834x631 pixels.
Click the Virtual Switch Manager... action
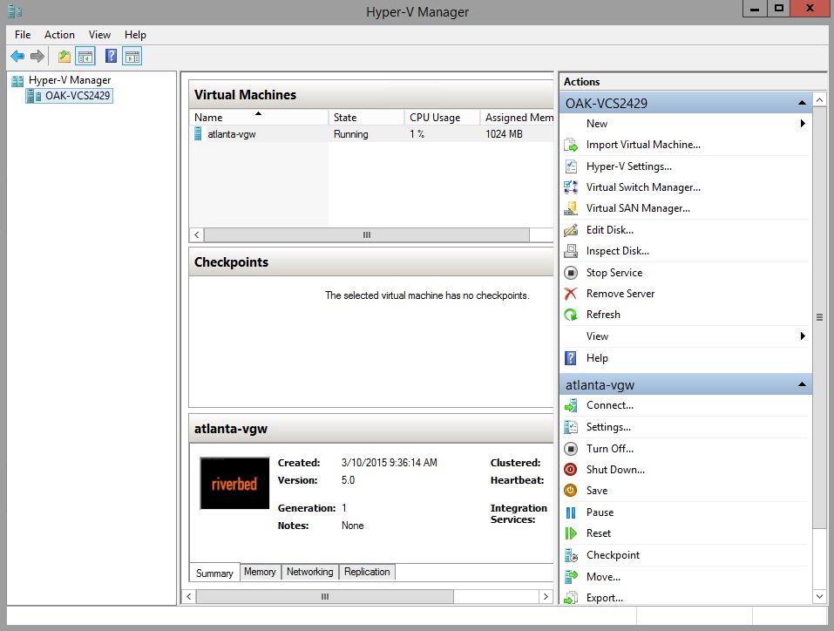point(643,187)
